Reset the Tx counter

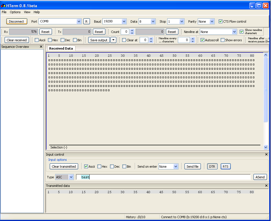pos(99,32)
